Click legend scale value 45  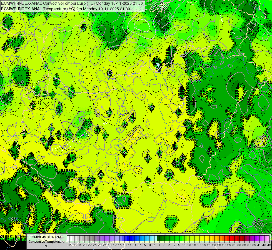click(269, 245)
